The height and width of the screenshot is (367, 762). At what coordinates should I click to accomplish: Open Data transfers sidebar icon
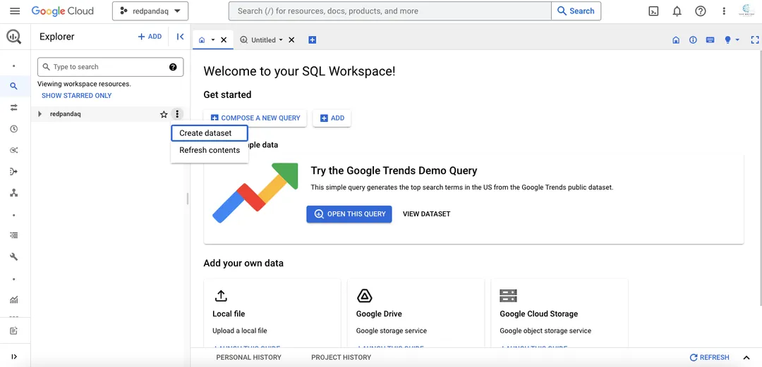click(x=14, y=107)
